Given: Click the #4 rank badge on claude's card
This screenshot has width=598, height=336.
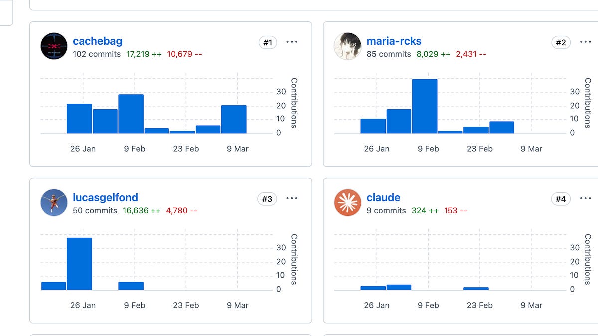Looking at the screenshot, I should [561, 199].
